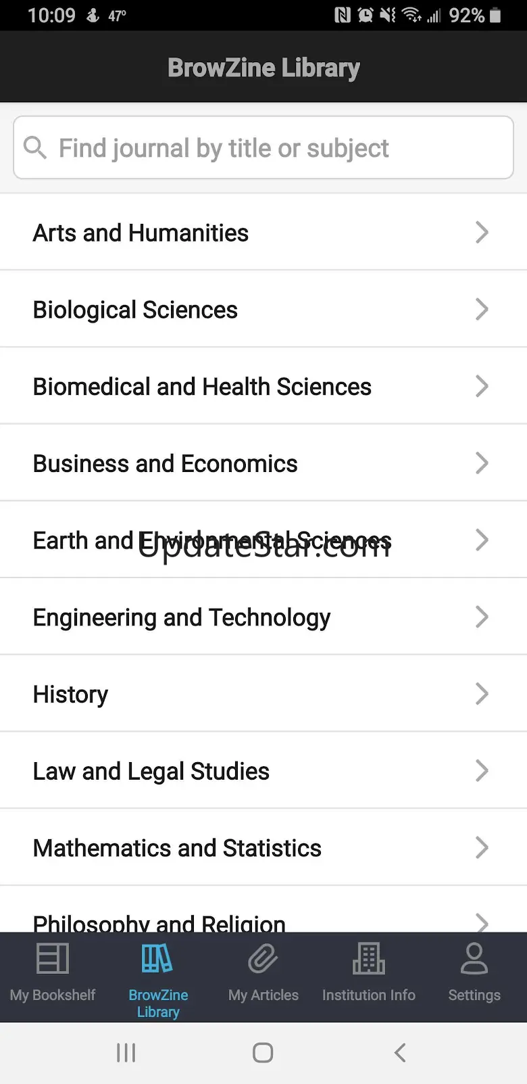Tap the Android back arrow
Viewport: 527px width, 1084px height.
[x=400, y=1052]
